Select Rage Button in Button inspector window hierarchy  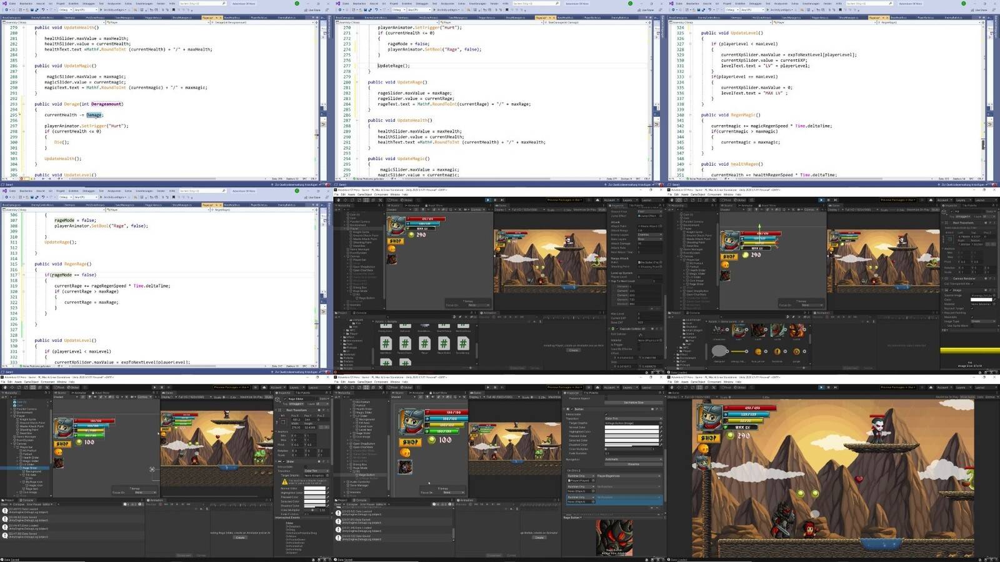click(x=366, y=475)
